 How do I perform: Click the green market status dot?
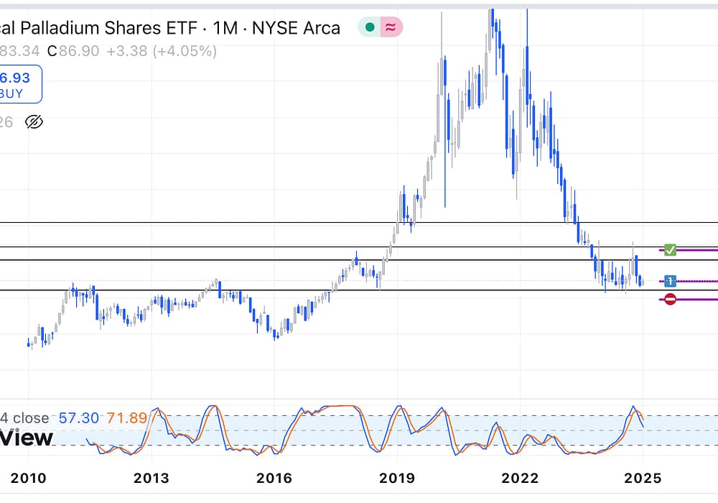click(x=370, y=28)
